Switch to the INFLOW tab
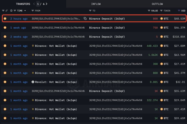187x124 pixels. tap(96, 4)
